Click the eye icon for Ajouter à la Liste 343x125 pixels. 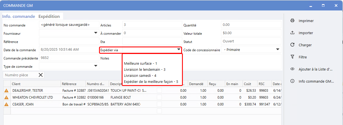[292, 69]
